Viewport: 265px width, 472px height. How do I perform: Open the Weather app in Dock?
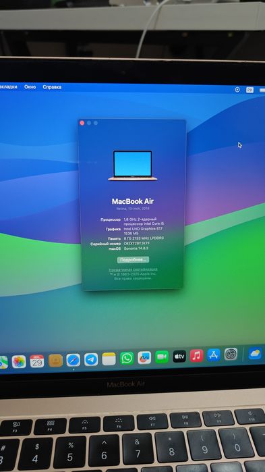click(x=255, y=353)
